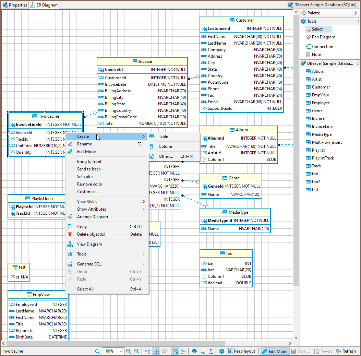Choose the Note tool in palette
Image resolution: width=361 pixels, height=356 pixels.
pos(316,55)
